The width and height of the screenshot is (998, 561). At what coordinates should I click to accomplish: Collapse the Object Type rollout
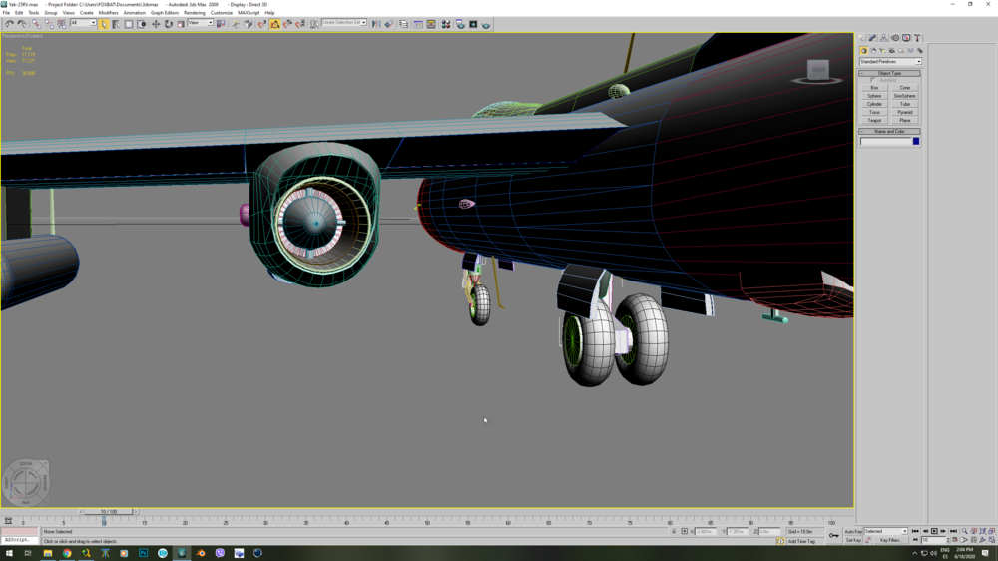point(890,73)
